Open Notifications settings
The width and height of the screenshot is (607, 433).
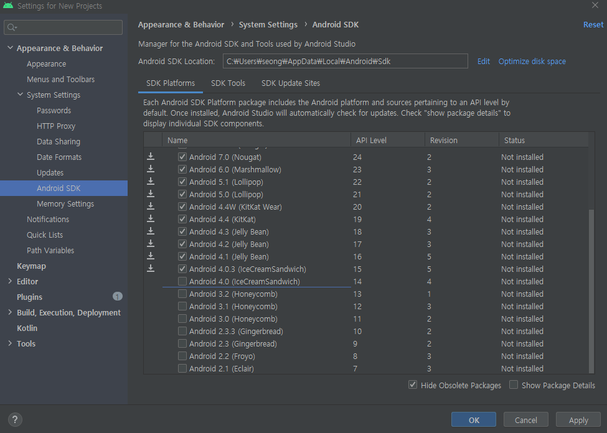(x=48, y=220)
